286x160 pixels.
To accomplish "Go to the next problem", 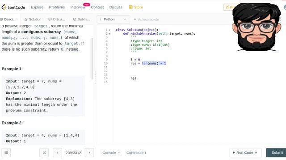I will 89,153.
